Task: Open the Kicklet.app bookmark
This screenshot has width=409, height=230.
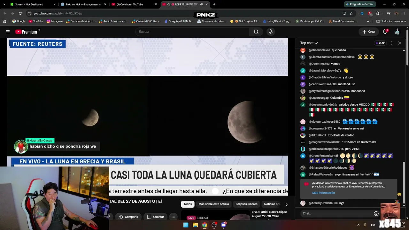Action: tap(310, 21)
